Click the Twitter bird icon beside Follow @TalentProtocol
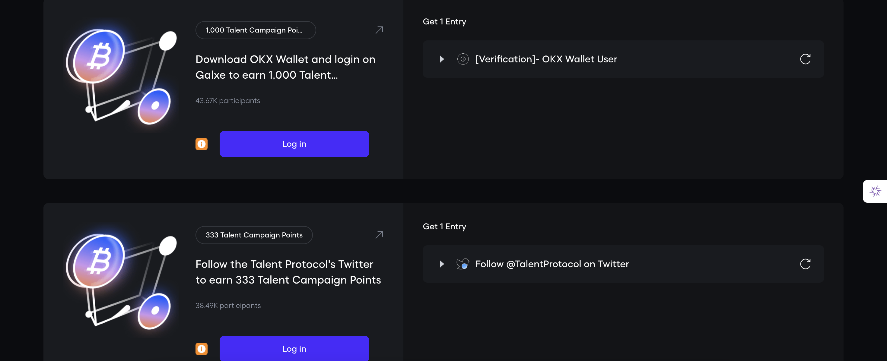 [463, 264]
